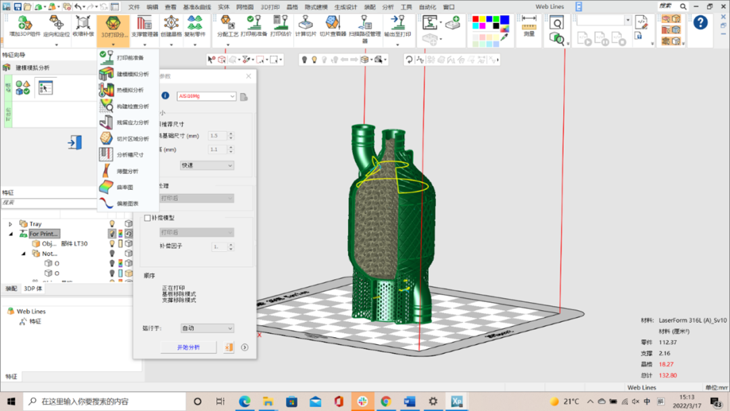
Task: Click the eyedropper color picker icon
Action: [505, 38]
